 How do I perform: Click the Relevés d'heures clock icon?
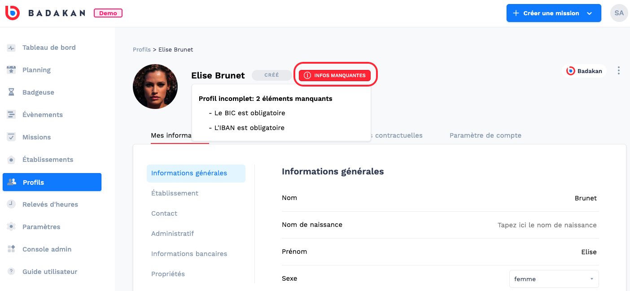[x=11, y=204]
